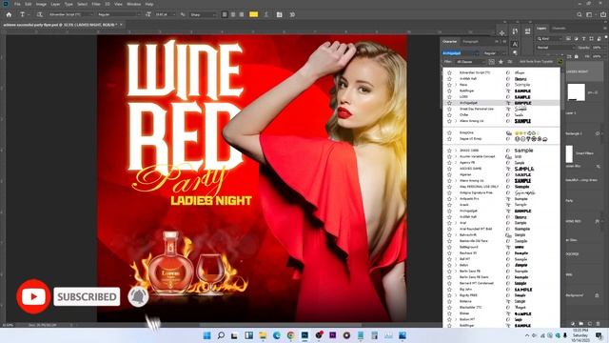Switch to the Channels tab

point(559,29)
